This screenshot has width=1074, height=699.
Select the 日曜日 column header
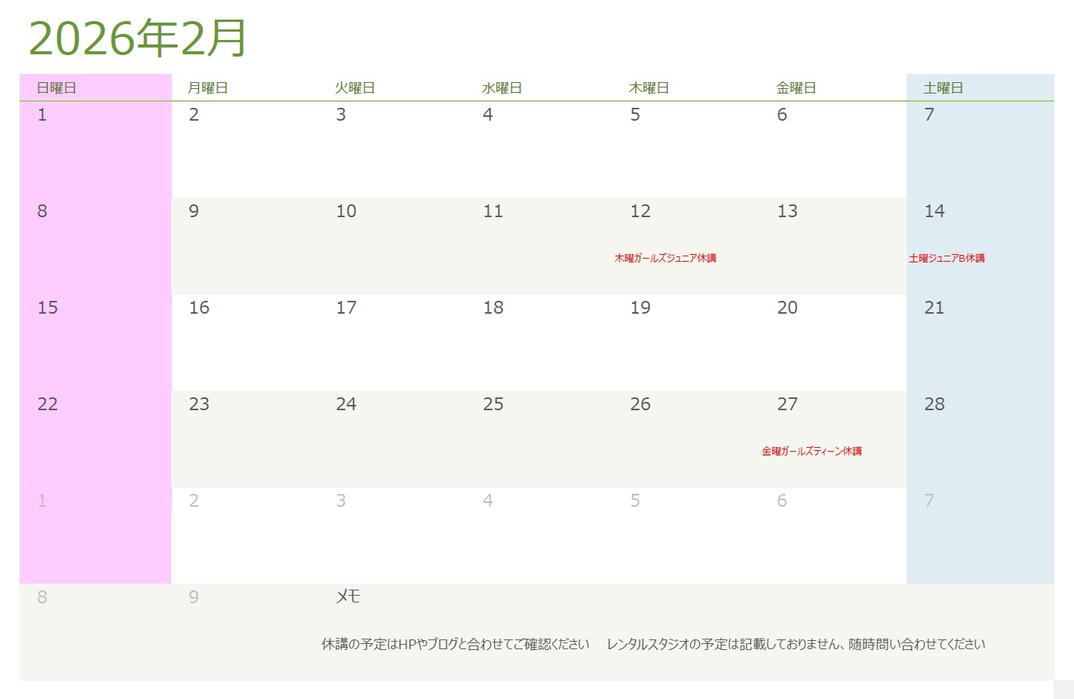[x=57, y=88]
